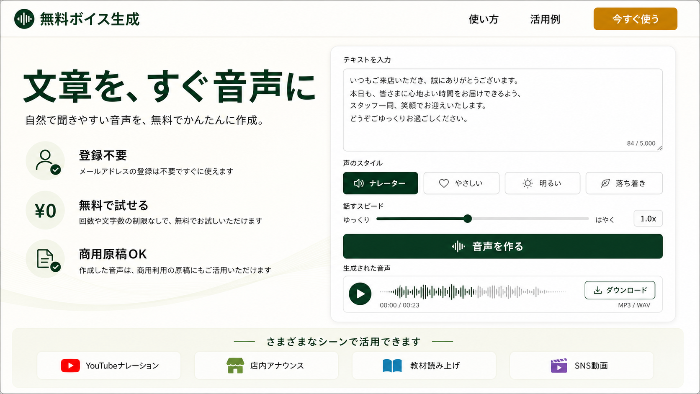Download audio with the ダウンロード button

point(620,290)
